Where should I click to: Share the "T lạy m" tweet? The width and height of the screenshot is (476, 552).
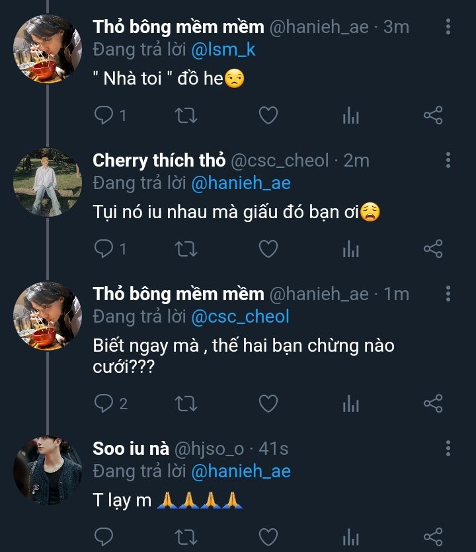coord(432,535)
